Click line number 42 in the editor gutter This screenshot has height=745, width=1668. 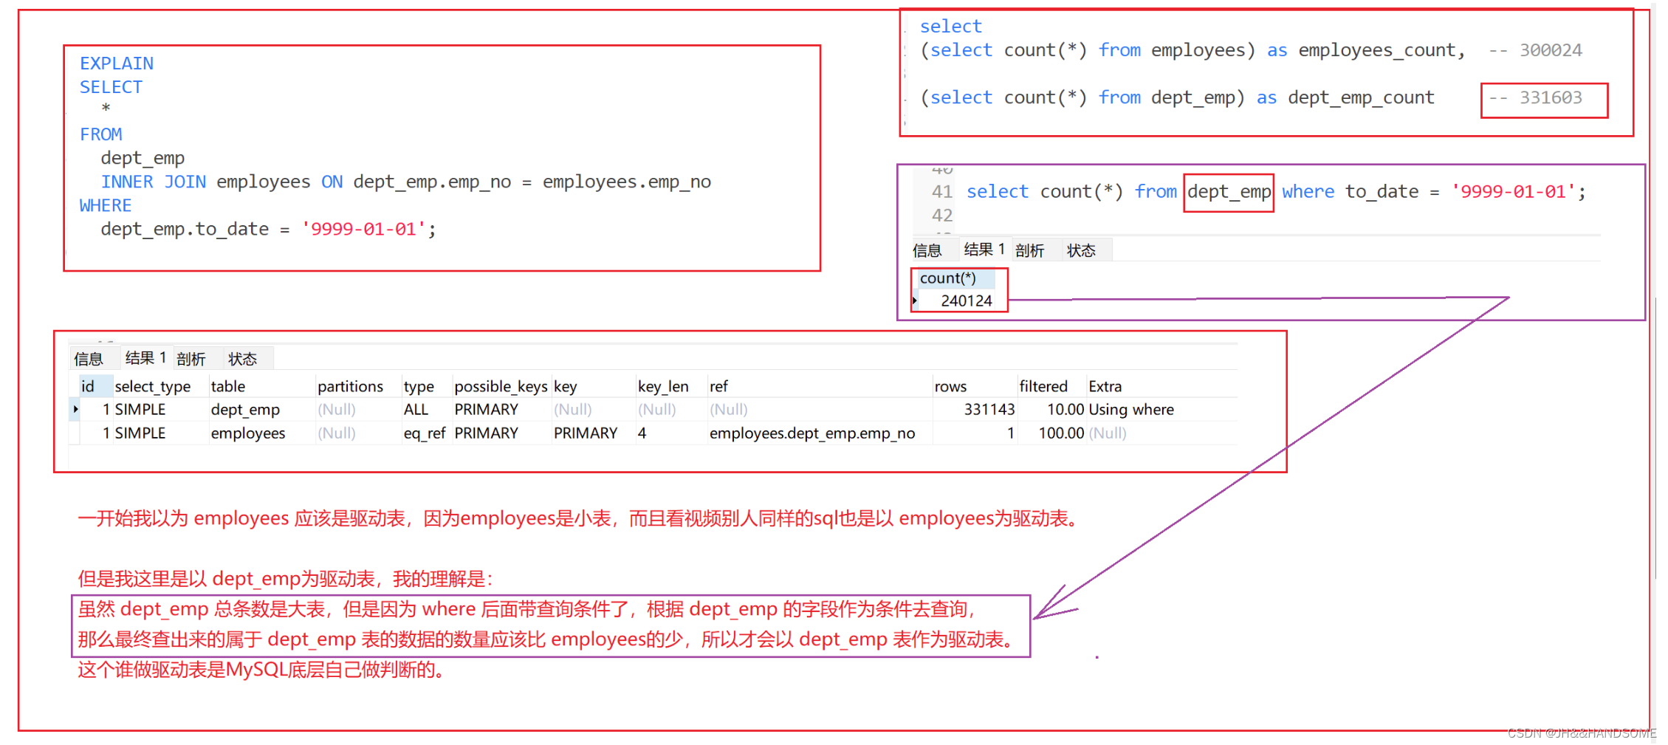942,216
